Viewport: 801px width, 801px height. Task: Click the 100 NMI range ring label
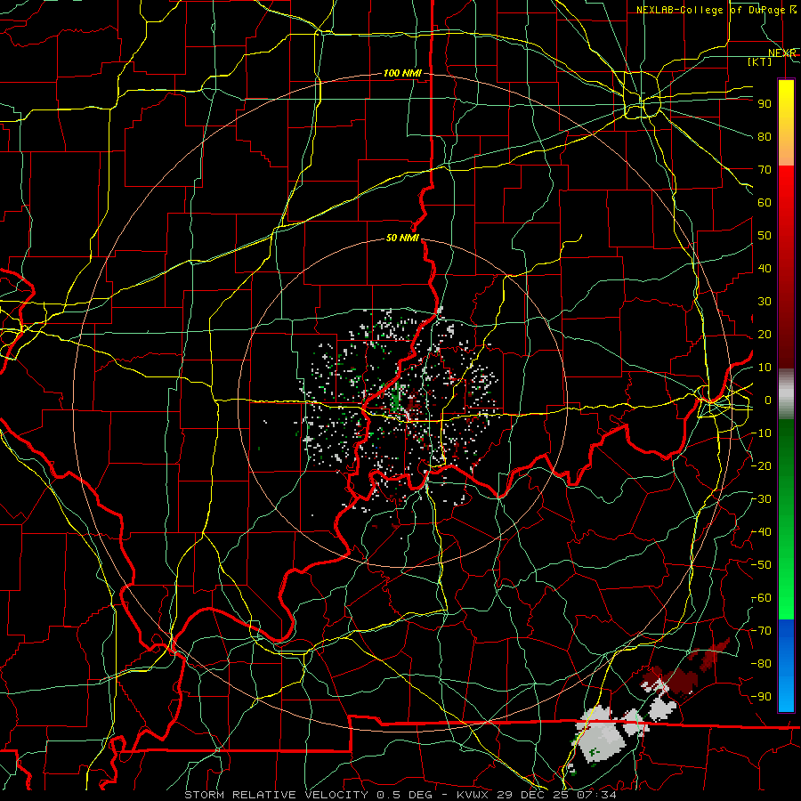tap(402, 73)
